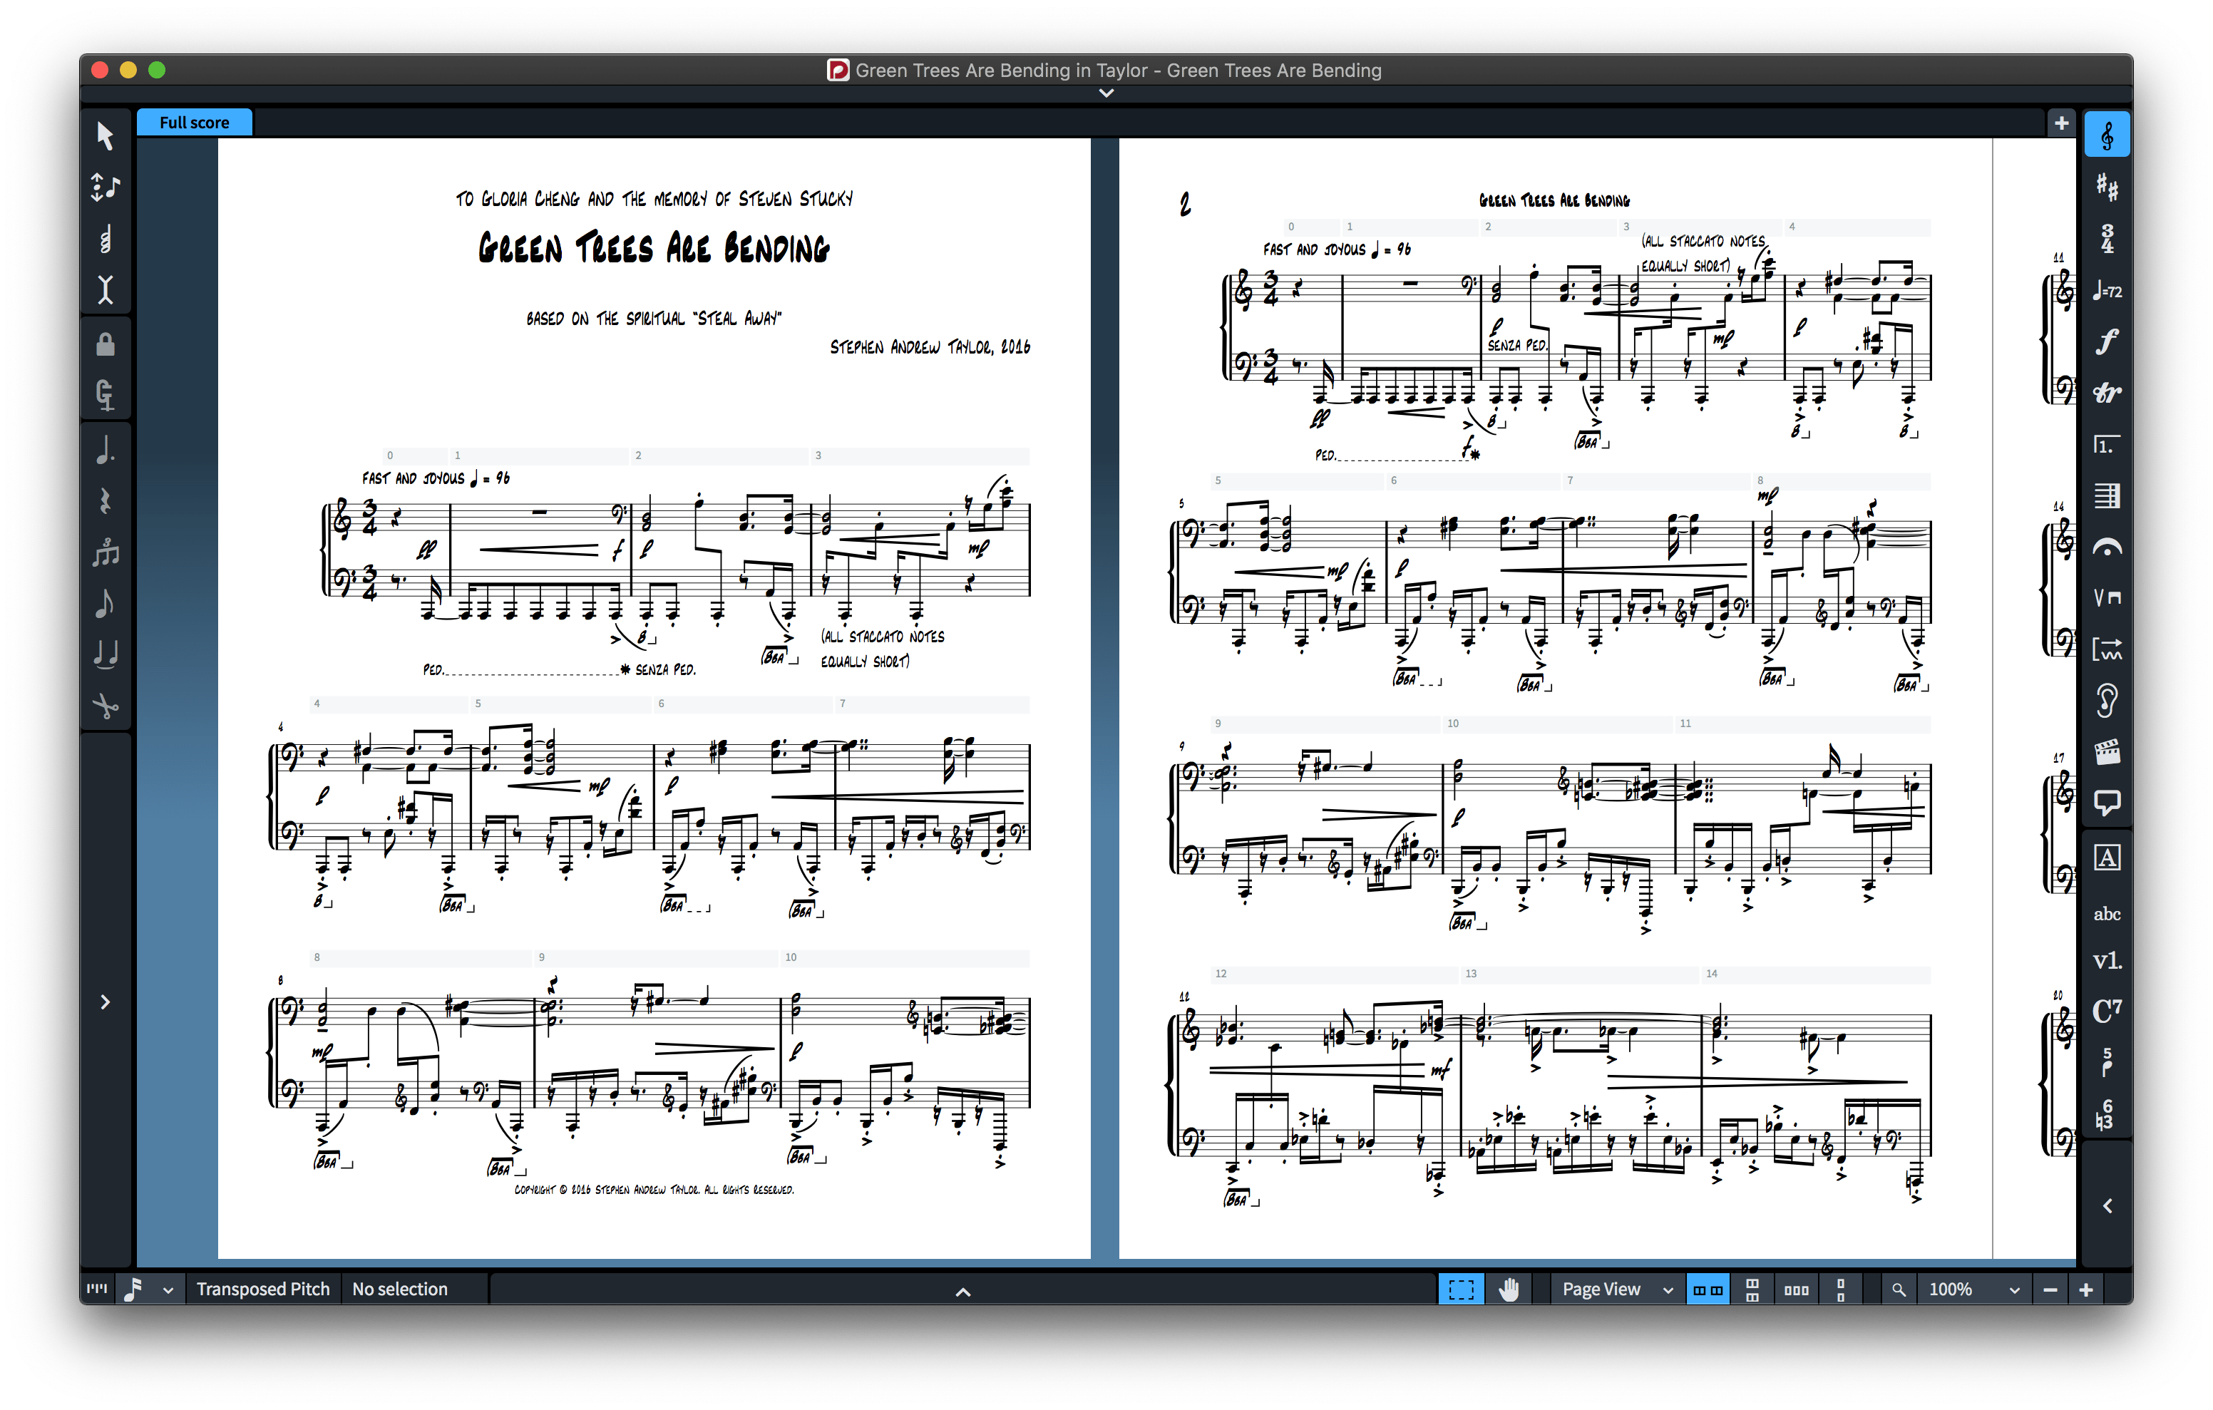Open Holds and Pauses (fermata) panel

click(x=2106, y=548)
